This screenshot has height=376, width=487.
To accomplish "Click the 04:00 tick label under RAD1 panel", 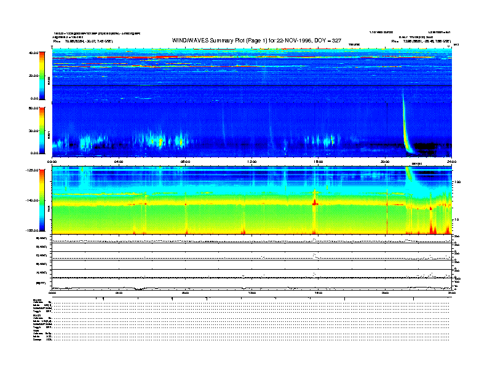I will point(119,162).
